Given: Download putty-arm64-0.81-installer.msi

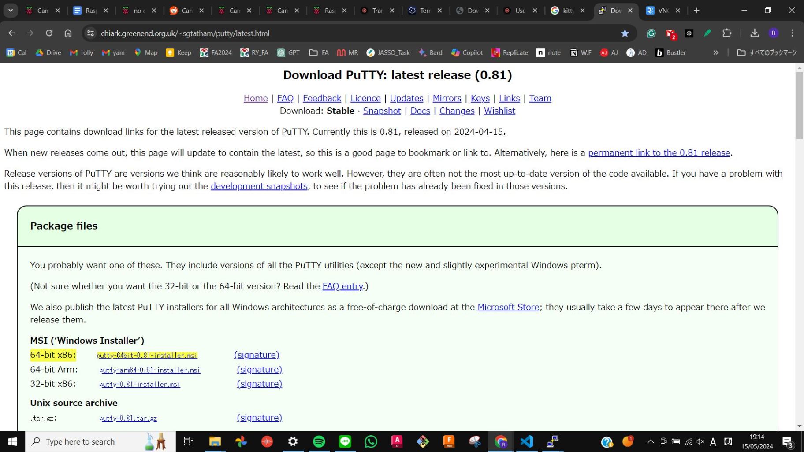Looking at the screenshot, I should click(150, 370).
